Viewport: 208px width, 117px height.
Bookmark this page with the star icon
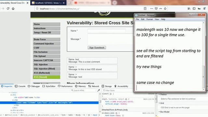(165, 9)
